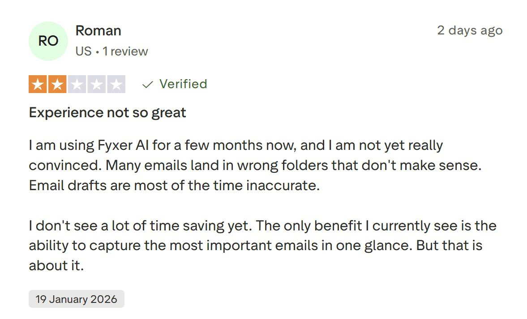
Task: Click the first orange star
Action: coord(38,84)
